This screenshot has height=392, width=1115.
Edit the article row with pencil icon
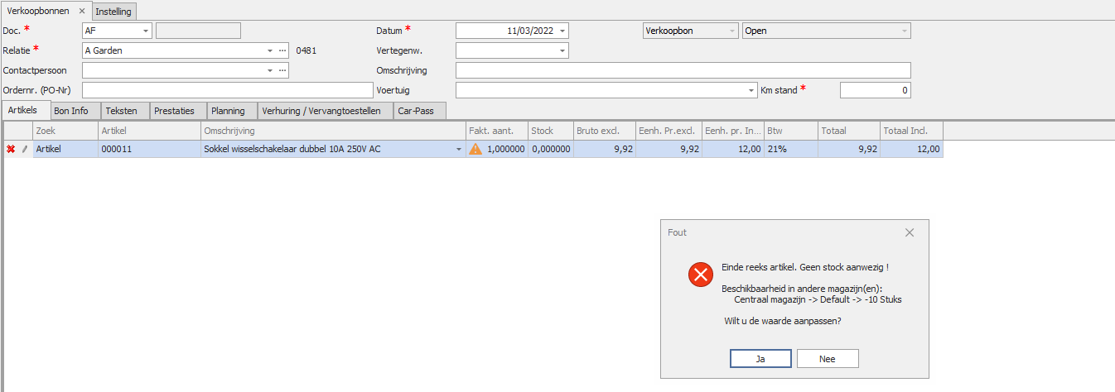pos(24,150)
